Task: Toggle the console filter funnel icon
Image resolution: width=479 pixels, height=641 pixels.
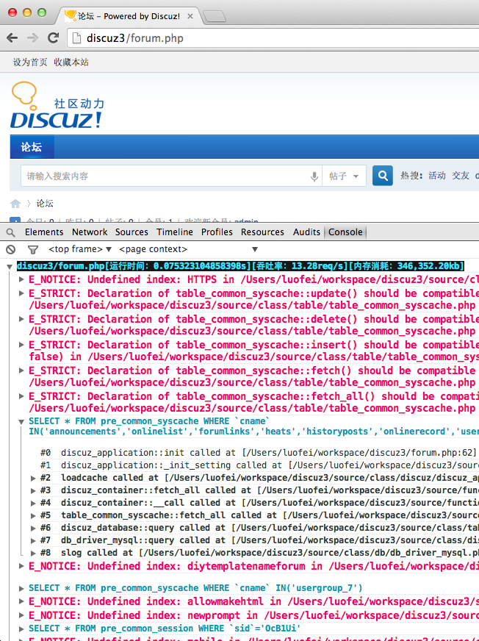Action: coord(32,249)
